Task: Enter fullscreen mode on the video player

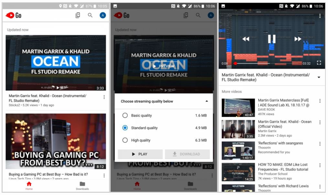Action: pyautogui.click(x=319, y=63)
